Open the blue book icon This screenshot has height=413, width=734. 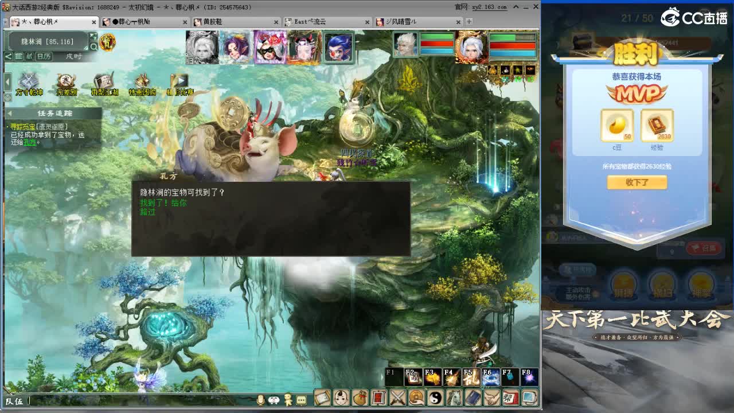pyautogui.click(x=473, y=398)
